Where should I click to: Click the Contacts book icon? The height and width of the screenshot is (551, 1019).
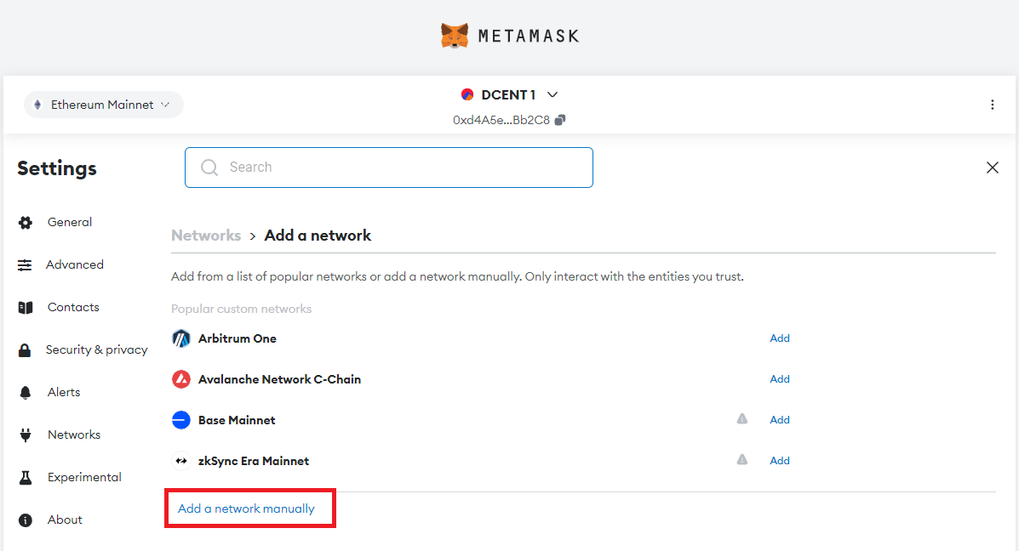pos(26,308)
